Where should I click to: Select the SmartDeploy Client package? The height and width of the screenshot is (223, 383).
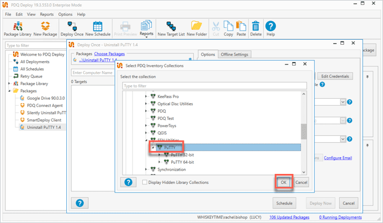coord(44,120)
